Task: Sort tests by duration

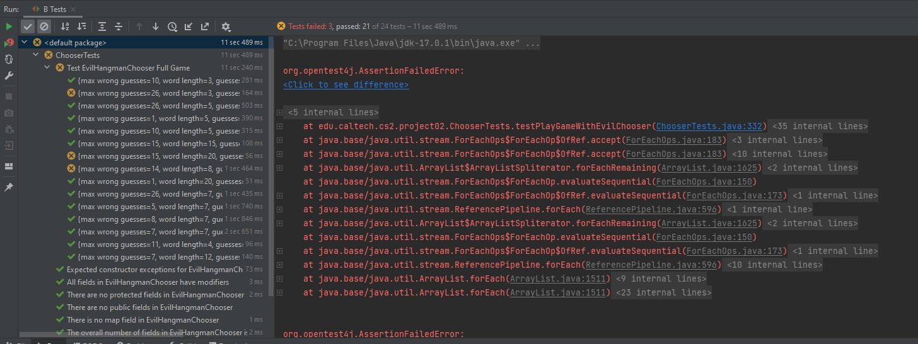Action: click(x=81, y=26)
